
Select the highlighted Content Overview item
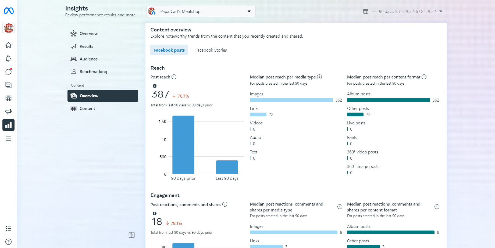tap(103, 96)
